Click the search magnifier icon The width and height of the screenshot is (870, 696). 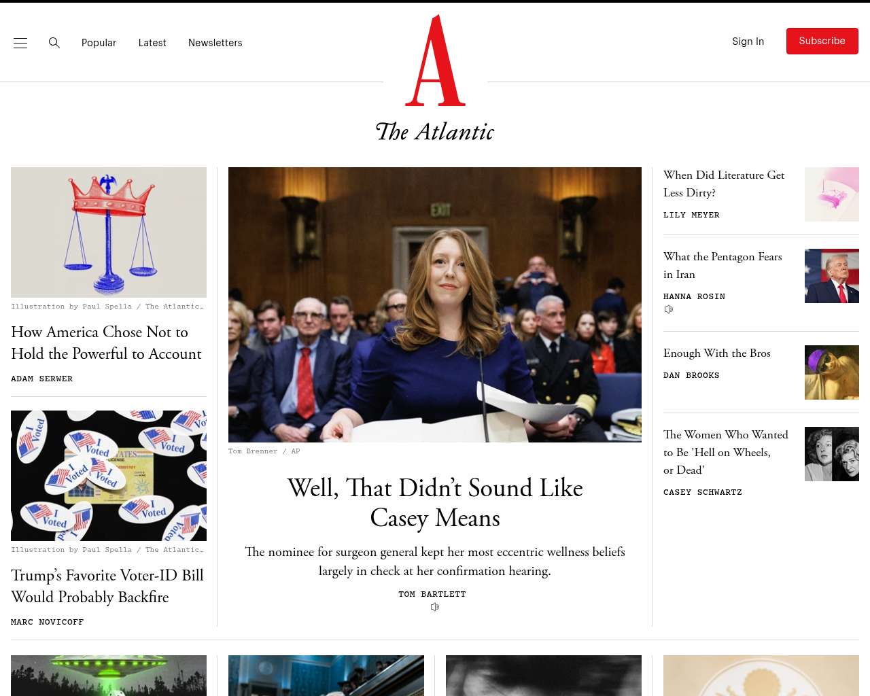54,43
